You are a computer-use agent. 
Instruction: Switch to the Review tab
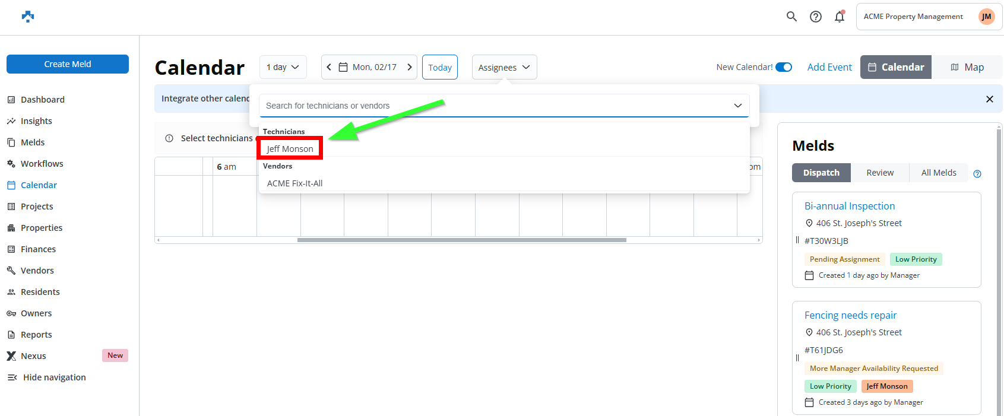point(879,173)
